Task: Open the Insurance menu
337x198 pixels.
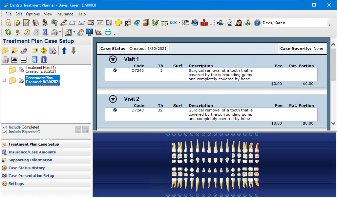Action: (x=65, y=14)
